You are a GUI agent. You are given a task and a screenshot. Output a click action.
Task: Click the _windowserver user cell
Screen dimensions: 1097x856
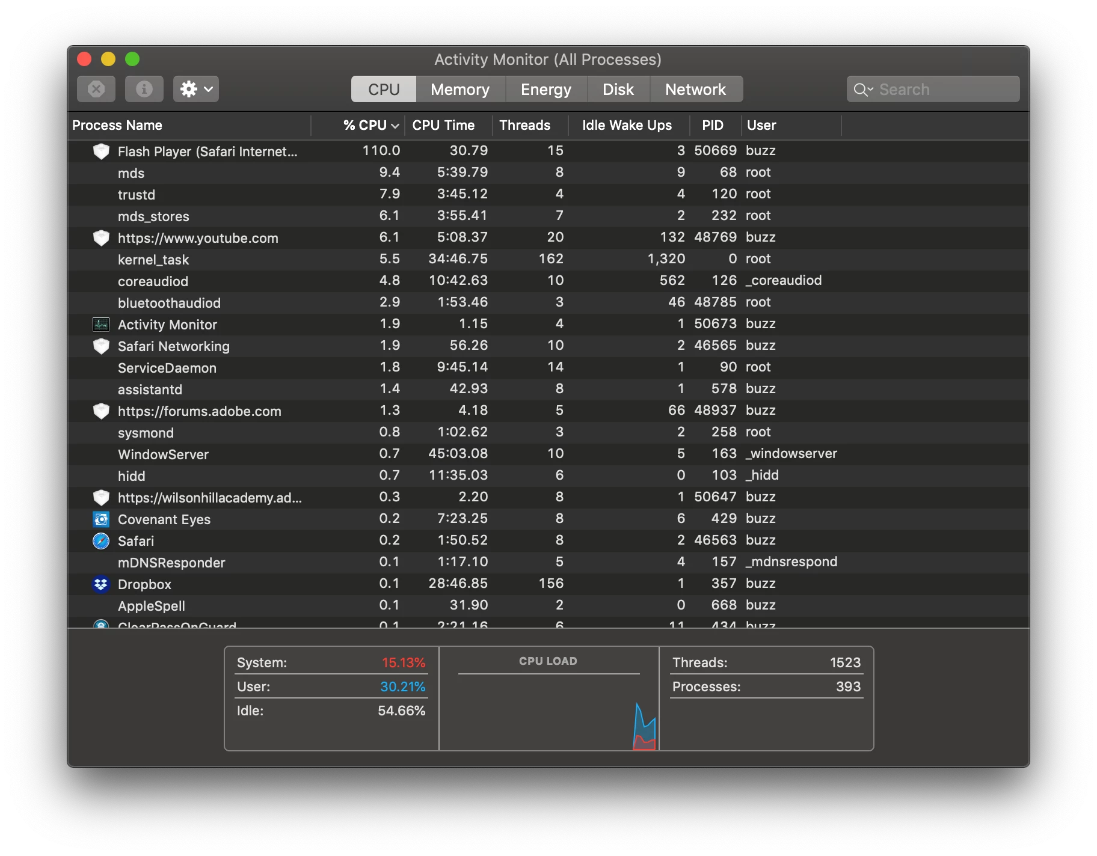click(791, 454)
